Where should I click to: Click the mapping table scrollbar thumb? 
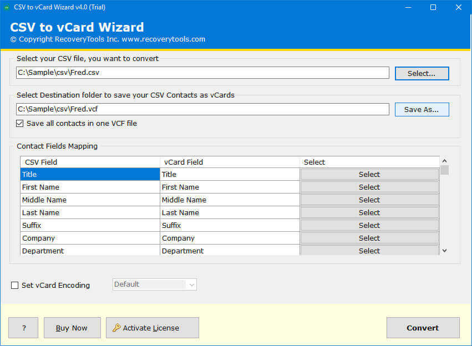(445, 170)
